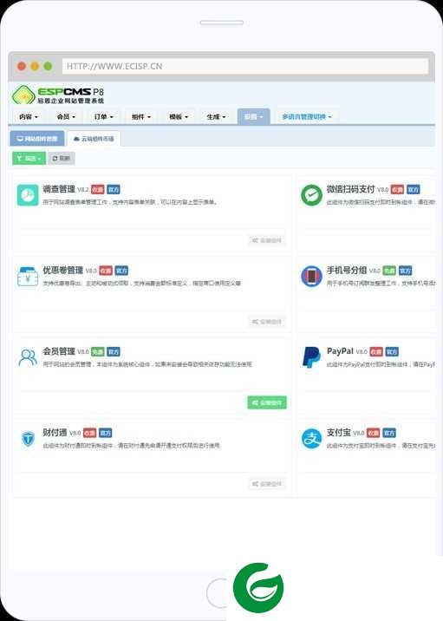The image size is (443, 621).
Task: Switch to the cloud component market tab
Action: 94,139
